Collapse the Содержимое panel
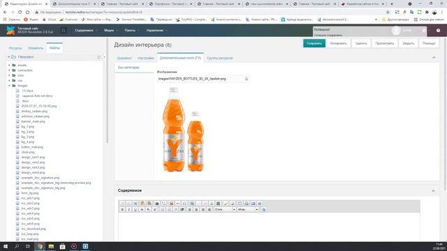This screenshot has width=447, height=251. [433, 191]
